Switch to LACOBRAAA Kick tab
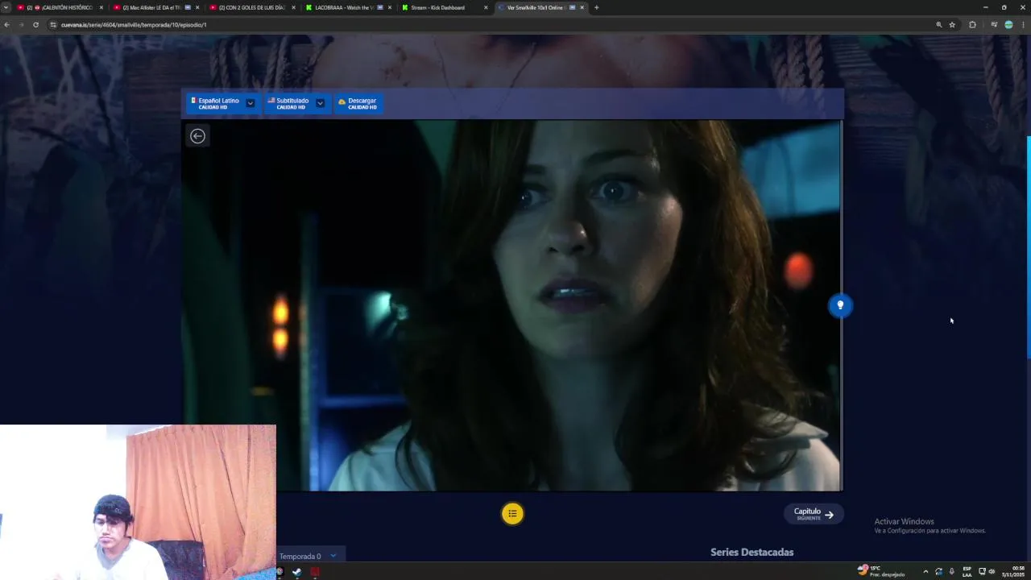 point(348,7)
